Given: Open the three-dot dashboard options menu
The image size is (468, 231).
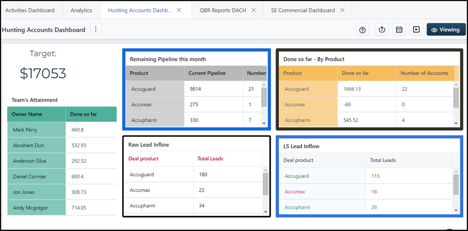Looking at the screenshot, I should (x=96, y=30).
